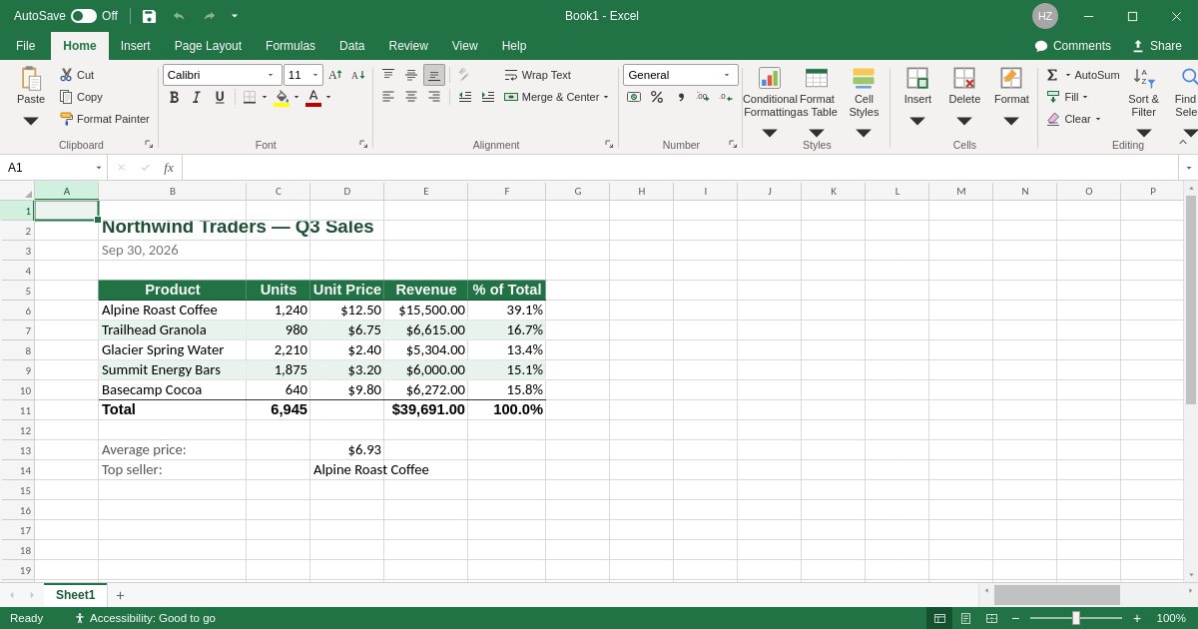Click the Copy button
This screenshot has height=629, width=1198.
point(81,97)
